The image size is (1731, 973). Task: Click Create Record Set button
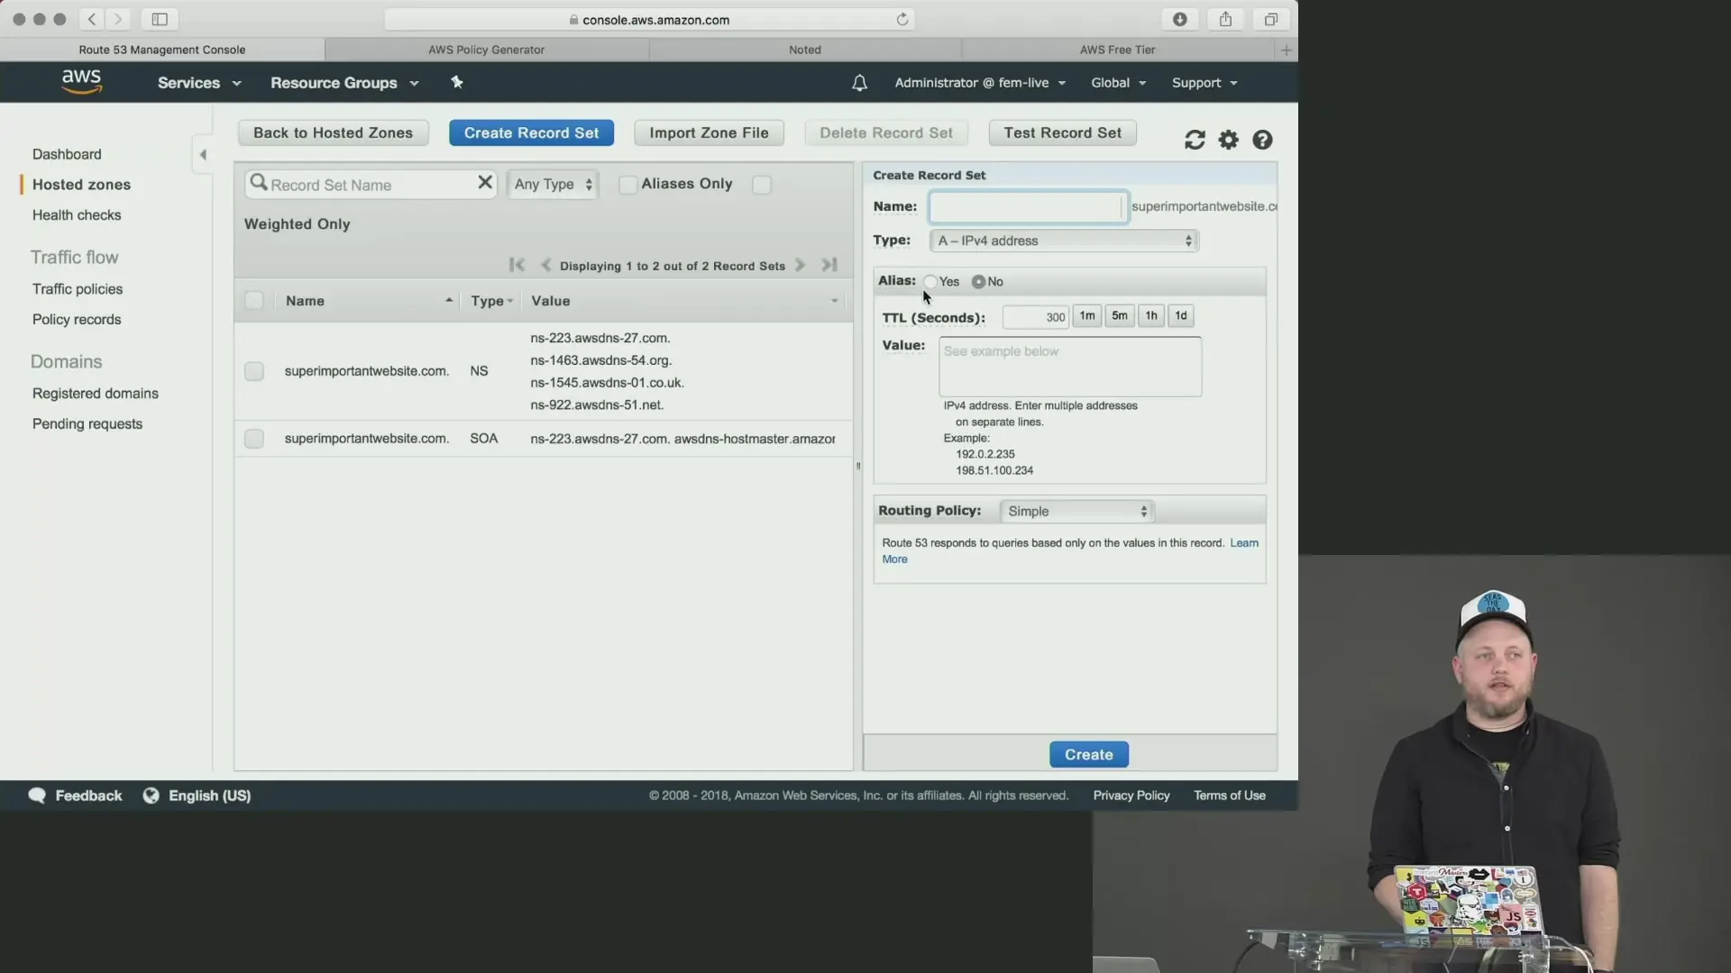531,132
